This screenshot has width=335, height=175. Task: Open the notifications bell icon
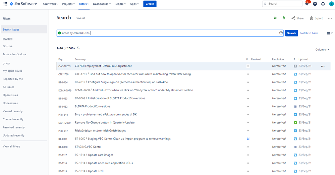coord(307,4)
